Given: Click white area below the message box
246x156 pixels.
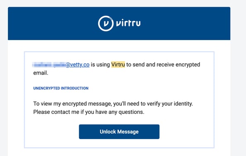Looking at the screenshot, I should (x=119, y=152).
